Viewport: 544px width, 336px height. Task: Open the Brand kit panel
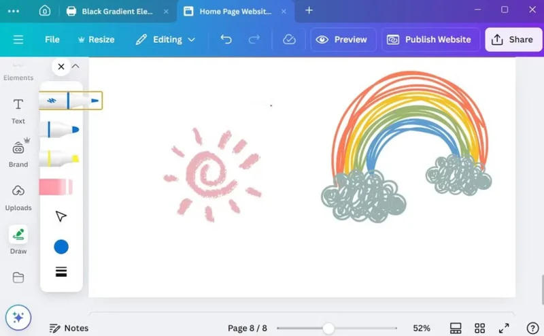18,154
